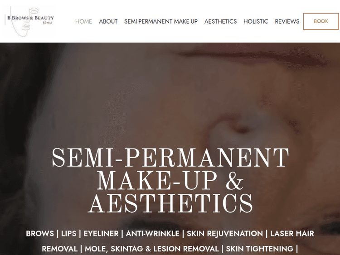The height and width of the screenshot is (255, 340).
Task: Click the BOOK button
Action: 321,21
